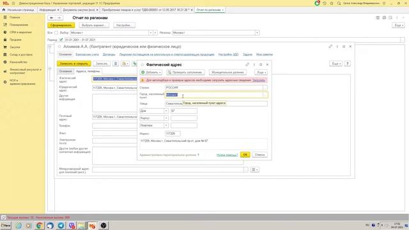Open Продажи section in sidebar
This screenshot has width=409, height=230.
pos(15,40)
